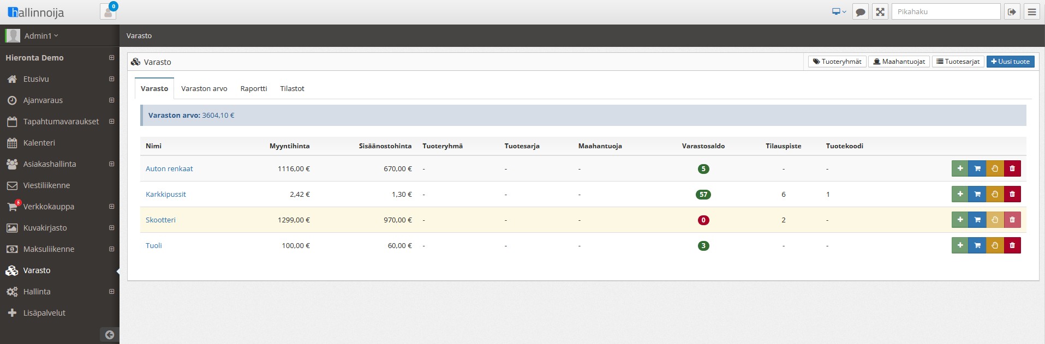Click the red trash icon for Tuoli
The width and height of the screenshot is (1045, 344).
point(1012,245)
